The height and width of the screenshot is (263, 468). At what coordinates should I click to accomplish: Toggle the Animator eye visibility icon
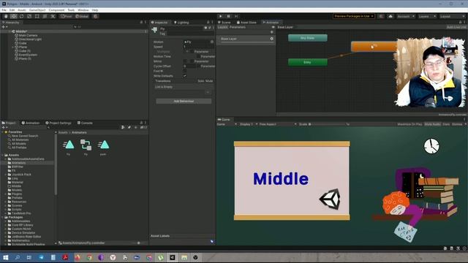pyautogui.click(x=273, y=27)
